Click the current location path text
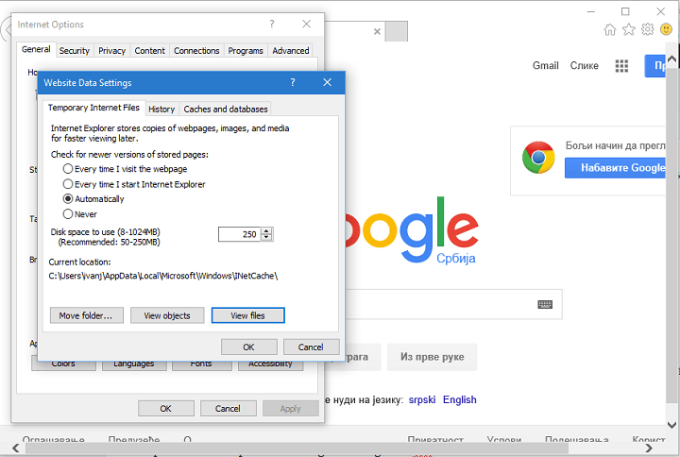Image resolution: width=680 pixels, height=457 pixels. (x=163, y=276)
